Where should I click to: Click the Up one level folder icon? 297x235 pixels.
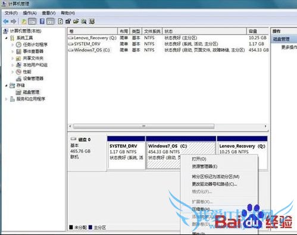coord(24,21)
